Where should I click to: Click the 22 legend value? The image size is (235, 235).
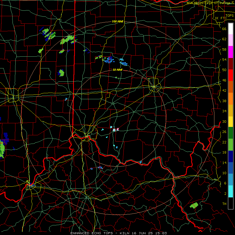tap(224, 142)
